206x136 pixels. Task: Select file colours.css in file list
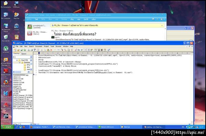coord(17,77)
